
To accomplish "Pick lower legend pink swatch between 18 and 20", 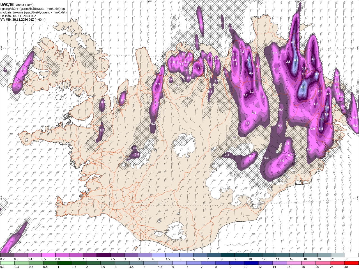I will pyautogui.click(x=308, y=263).
